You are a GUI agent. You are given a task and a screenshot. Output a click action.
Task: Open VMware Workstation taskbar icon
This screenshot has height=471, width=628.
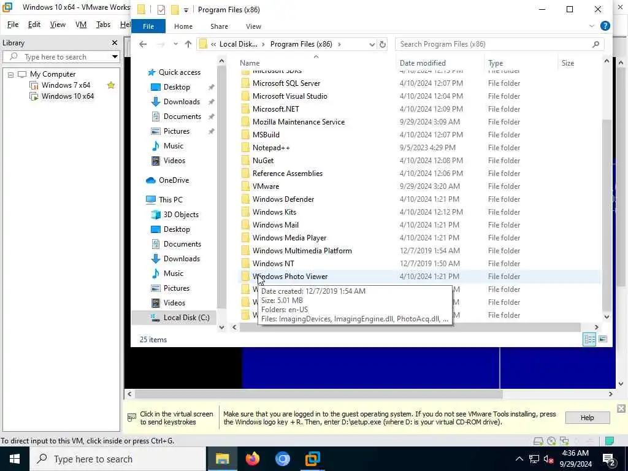click(x=312, y=459)
